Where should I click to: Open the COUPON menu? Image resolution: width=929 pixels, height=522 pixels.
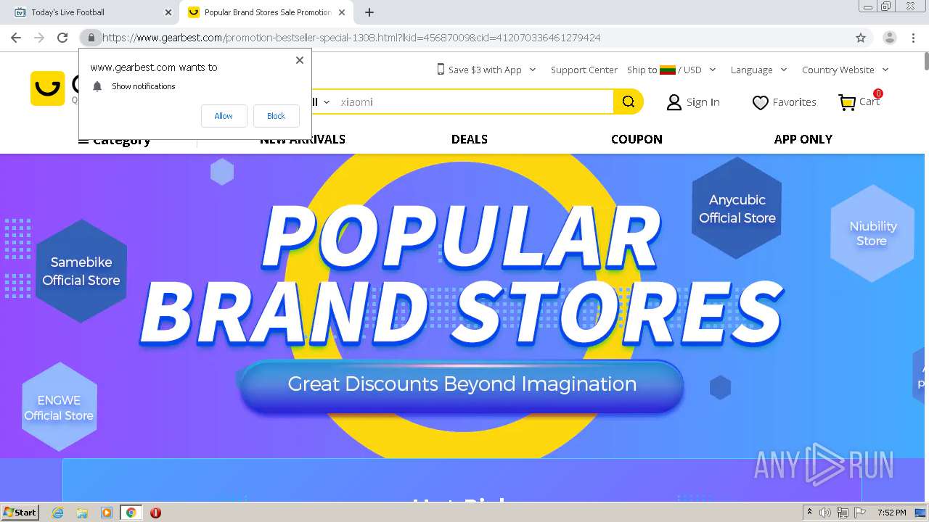click(x=637, y=139)
